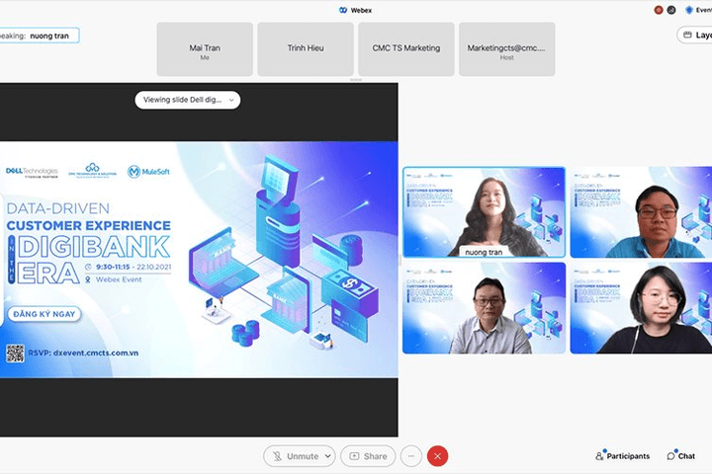Open the Chat panel
Viewport: 712px width, 474px height.
[x=680, y=456]
